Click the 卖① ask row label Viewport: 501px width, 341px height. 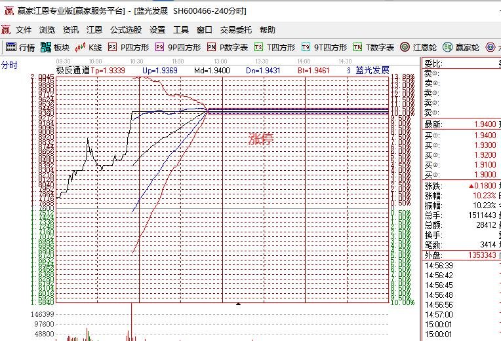tap(432, 113)
